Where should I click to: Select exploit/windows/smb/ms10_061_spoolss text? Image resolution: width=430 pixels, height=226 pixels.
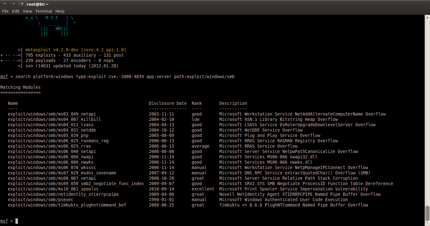pyautogui.click(x=53, y=189)
